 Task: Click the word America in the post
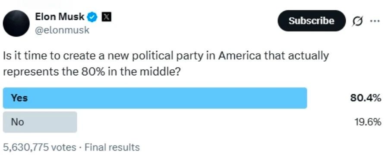239,55
